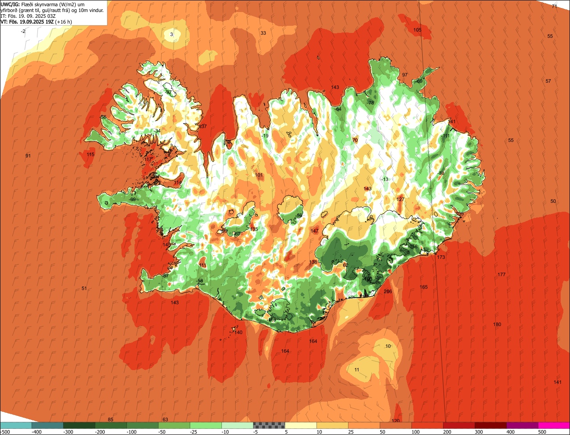
Task: Click the flux value 33 north of Iceland
Action: [x=263, y=33]
